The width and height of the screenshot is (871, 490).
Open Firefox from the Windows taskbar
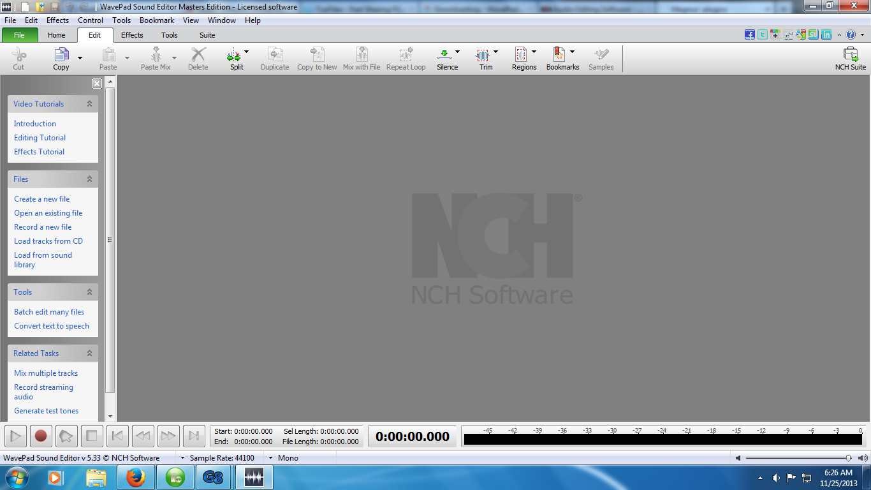click(x=136, y=477)
